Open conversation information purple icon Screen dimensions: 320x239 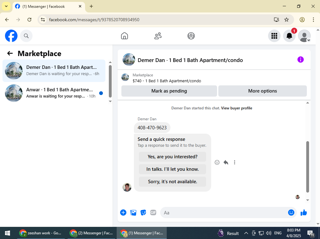[x=300, y=60]
